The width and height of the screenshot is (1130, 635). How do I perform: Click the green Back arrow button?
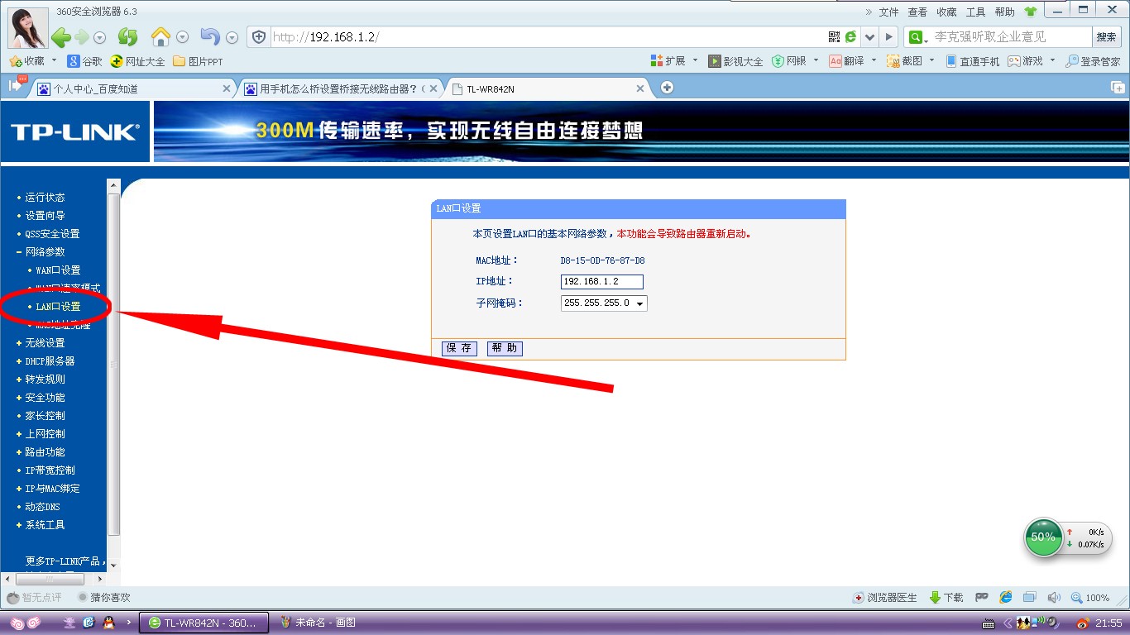tap(61, 37)
